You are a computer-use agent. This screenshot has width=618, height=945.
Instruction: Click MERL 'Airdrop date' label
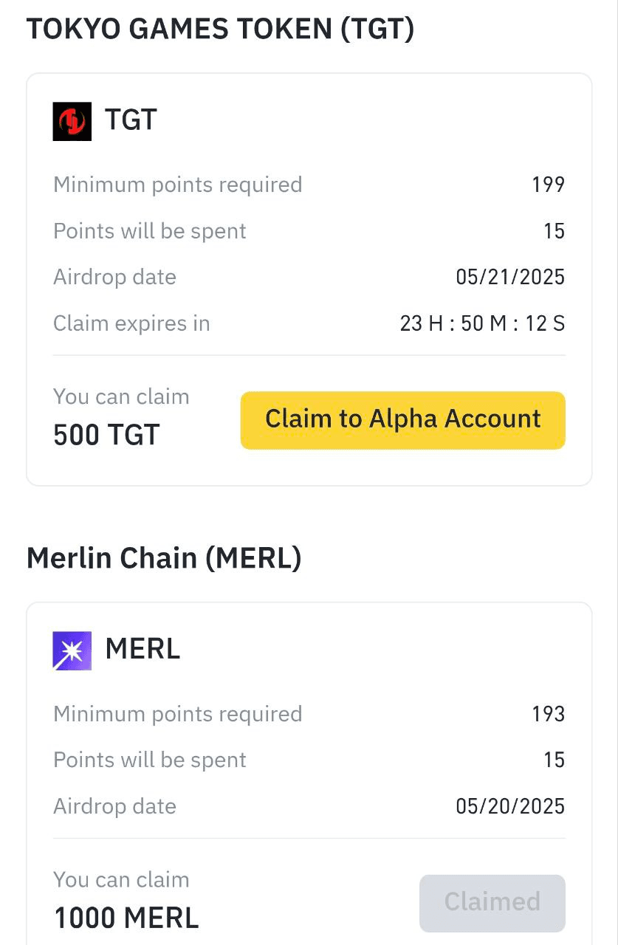[x=114, y=806]
